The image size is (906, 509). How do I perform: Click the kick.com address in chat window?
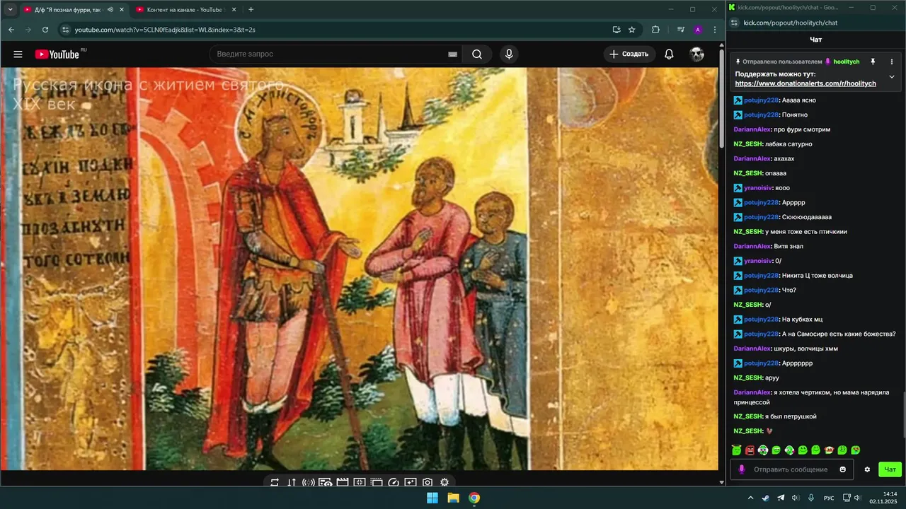791,23
